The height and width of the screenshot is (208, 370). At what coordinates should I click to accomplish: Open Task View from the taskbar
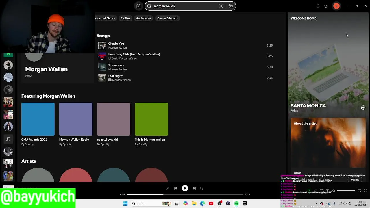[x=177, y=203]
